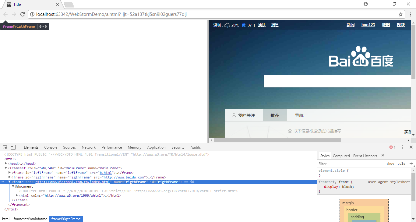The image size is (416, 222).
Task: Toggle .cls class editor
Action: pyautogui.click(x=402, y=164)
